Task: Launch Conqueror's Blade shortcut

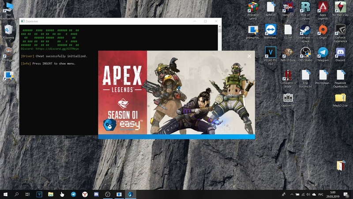Action: [288, 78]
